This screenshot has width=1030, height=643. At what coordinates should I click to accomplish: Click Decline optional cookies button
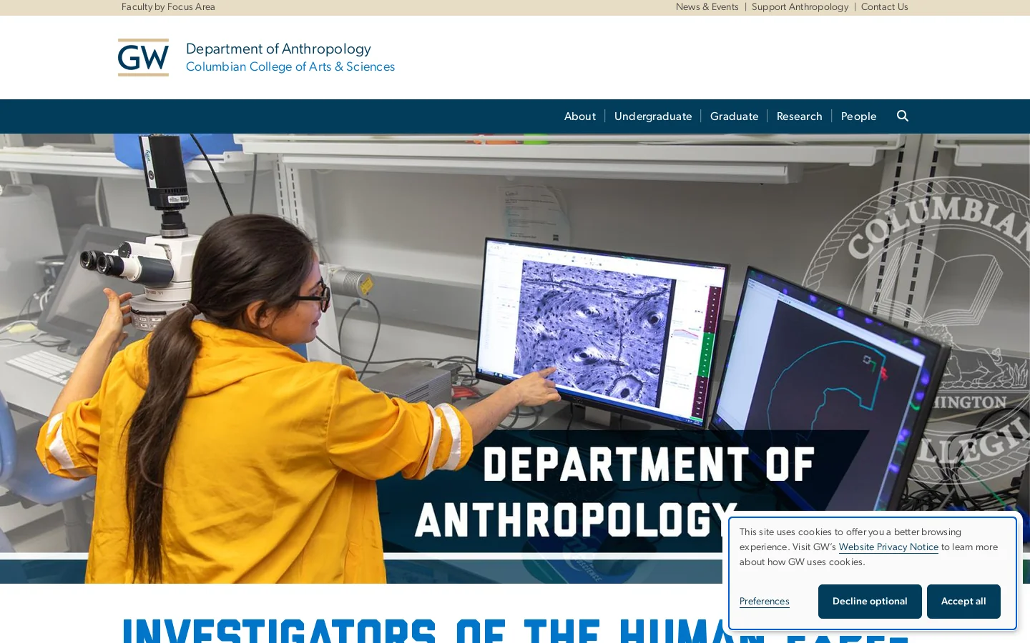pos(870,602)
